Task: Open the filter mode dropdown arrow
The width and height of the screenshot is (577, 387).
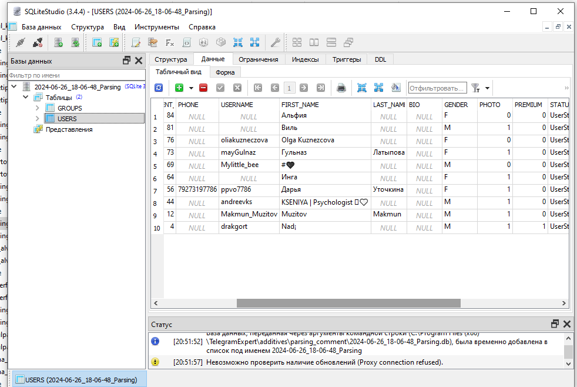Action: 487,88
